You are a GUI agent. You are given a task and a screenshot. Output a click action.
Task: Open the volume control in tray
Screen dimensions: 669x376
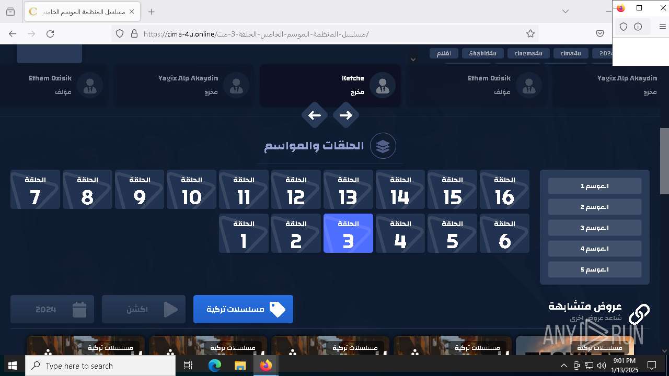pyautogui.click(x=601, y=366)
